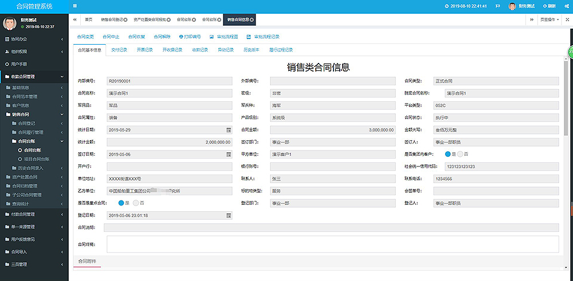Collapse the 收款合同管理 menu
The height and width of the screenshot is (281, 573).
point(34,77)
